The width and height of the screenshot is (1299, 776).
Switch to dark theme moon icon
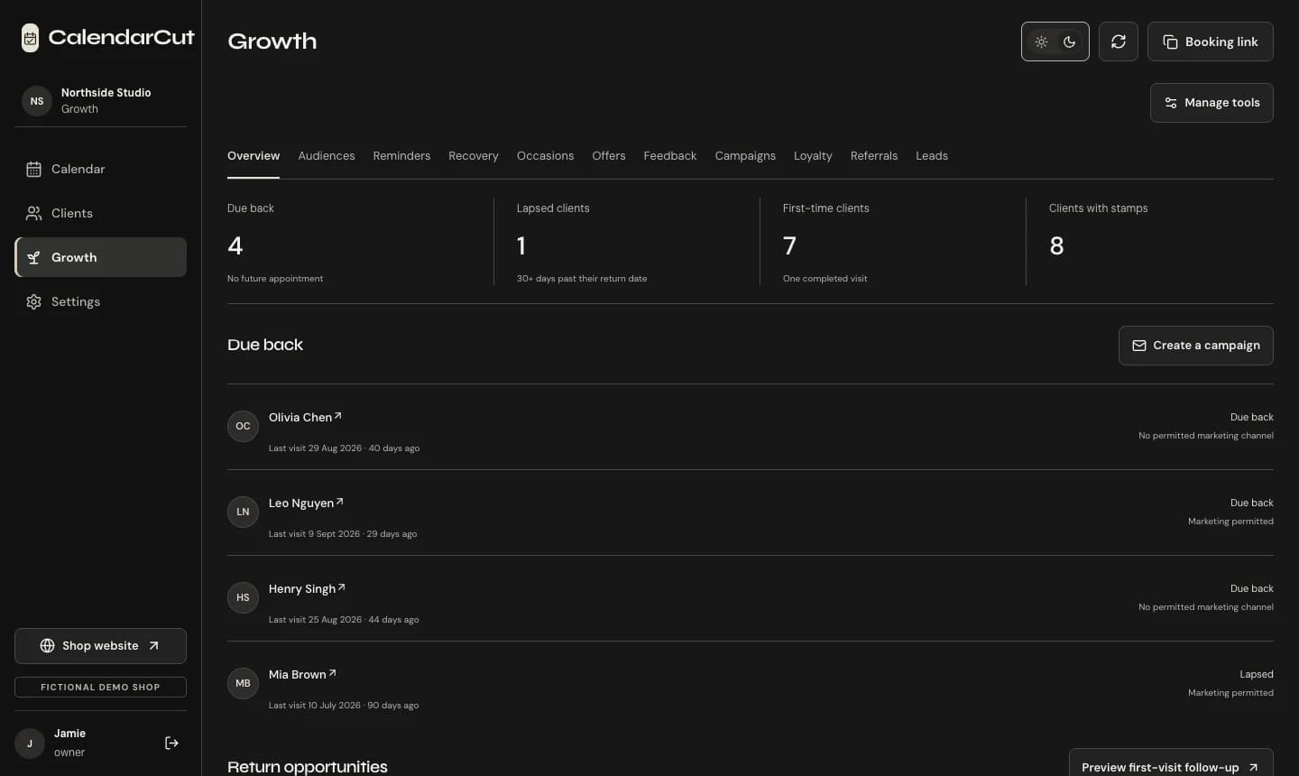pos(1069,42)
